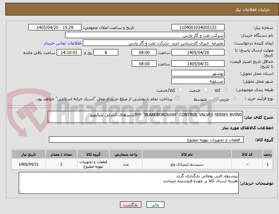Open the اطلاعات تماس خریدار link
The width and height of the screenshot is (279, 214).
(x=63, y=43)
